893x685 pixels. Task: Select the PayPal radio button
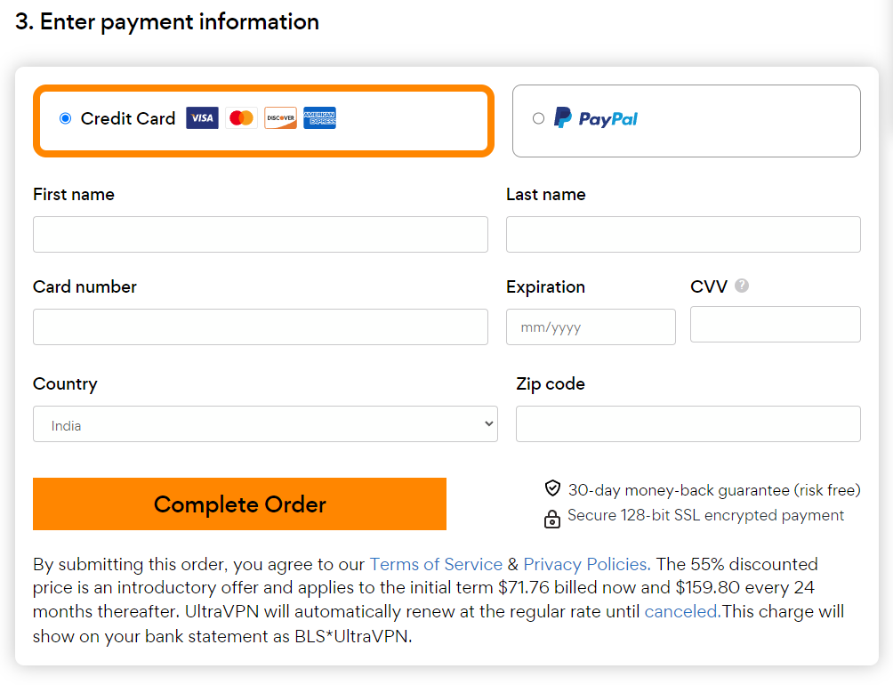point(538,118)
